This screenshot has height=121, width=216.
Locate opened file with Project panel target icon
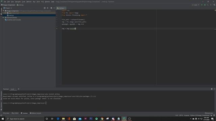(x=45, y=8)
